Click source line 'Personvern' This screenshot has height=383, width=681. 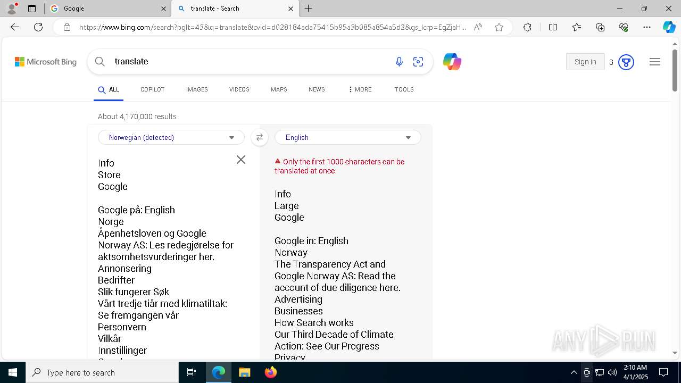pos(122,327)
